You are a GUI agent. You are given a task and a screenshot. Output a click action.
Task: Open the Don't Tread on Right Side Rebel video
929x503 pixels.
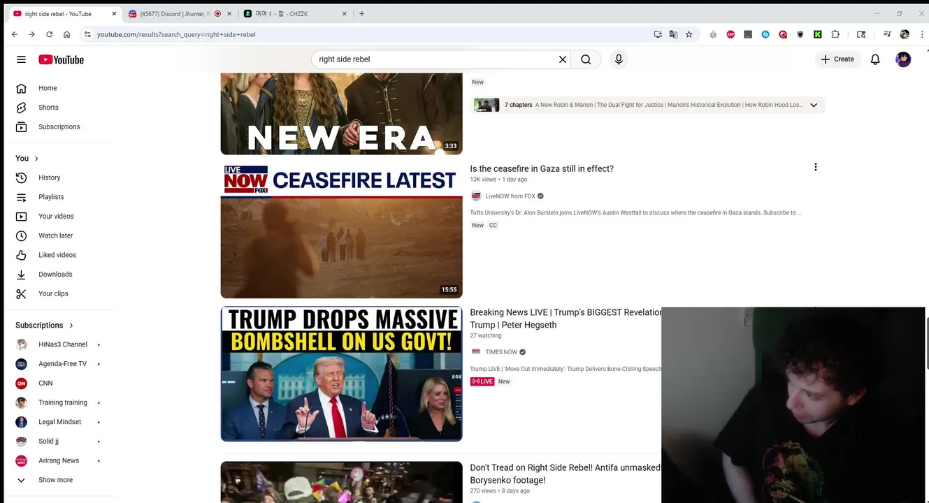(x=565, y=474)
